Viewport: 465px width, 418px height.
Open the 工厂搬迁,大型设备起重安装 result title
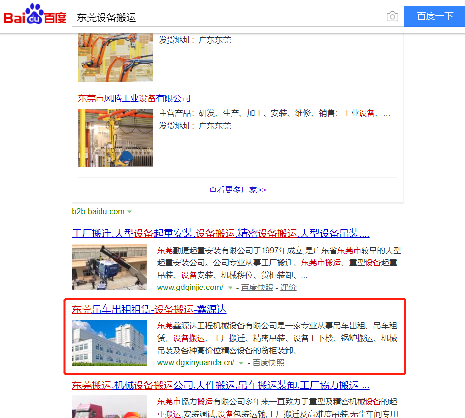[221, 233]
